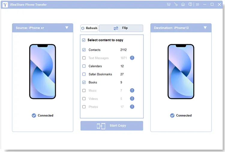This screenshot has width=225, height=152.
Task: Uncheck the Contacts checkbox
Action: pyautogui.click(x=84, y=50)
